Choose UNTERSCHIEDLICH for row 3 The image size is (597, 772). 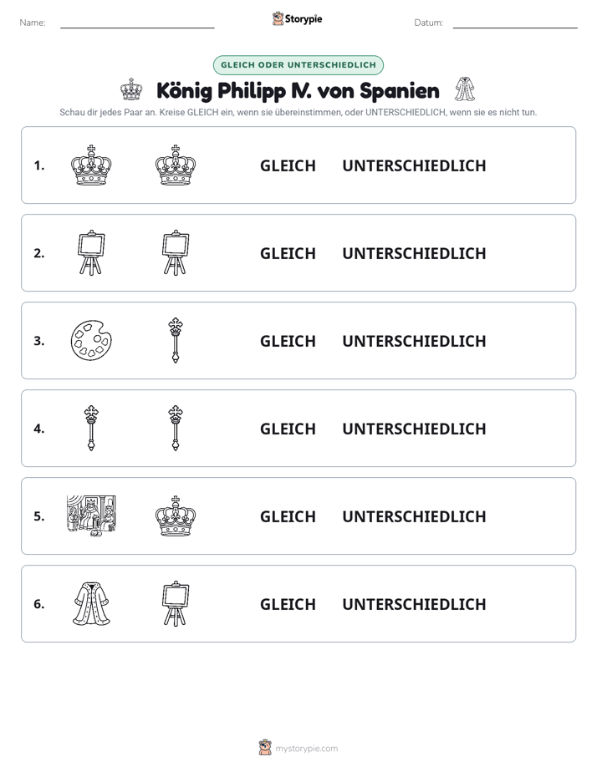(414, 341)
